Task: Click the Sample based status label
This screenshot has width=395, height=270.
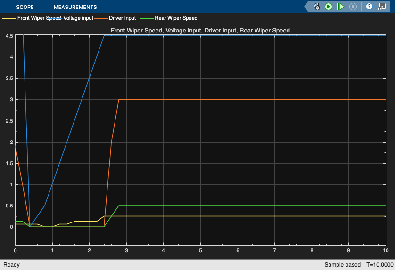Action: pos(342,265)
